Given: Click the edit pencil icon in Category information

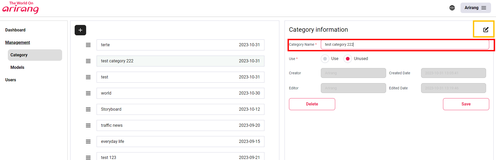Looking at the screenshot, I should pos(486,30).
